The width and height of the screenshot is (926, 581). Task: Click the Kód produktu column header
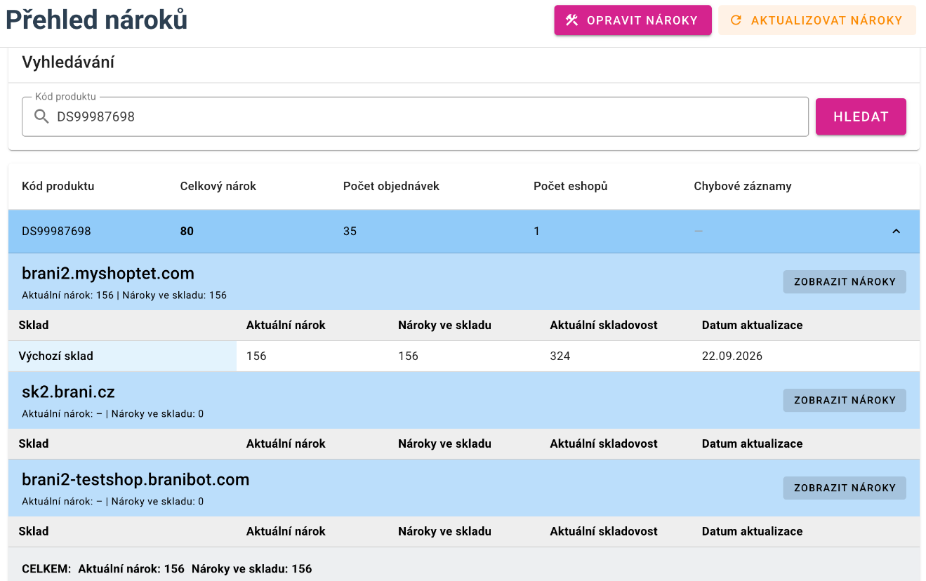click(x=58, y=186)
